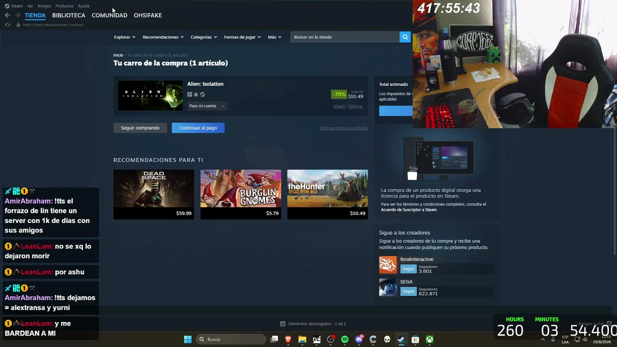617x347 pixels.
Task: Reload the Steam store page
Action: [7, 25]
